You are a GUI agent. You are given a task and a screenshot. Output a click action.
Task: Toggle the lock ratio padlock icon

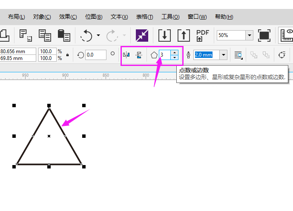pyautogui.click(x=67, y=55)
